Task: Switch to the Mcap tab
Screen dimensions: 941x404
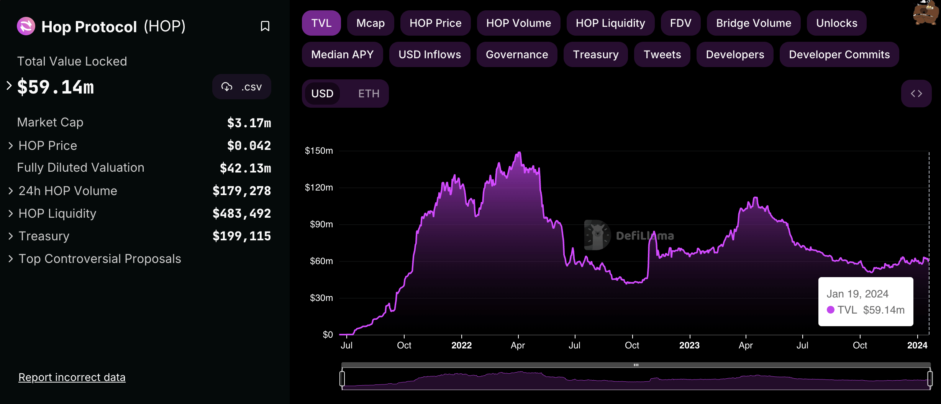Action: coord(370,23)
